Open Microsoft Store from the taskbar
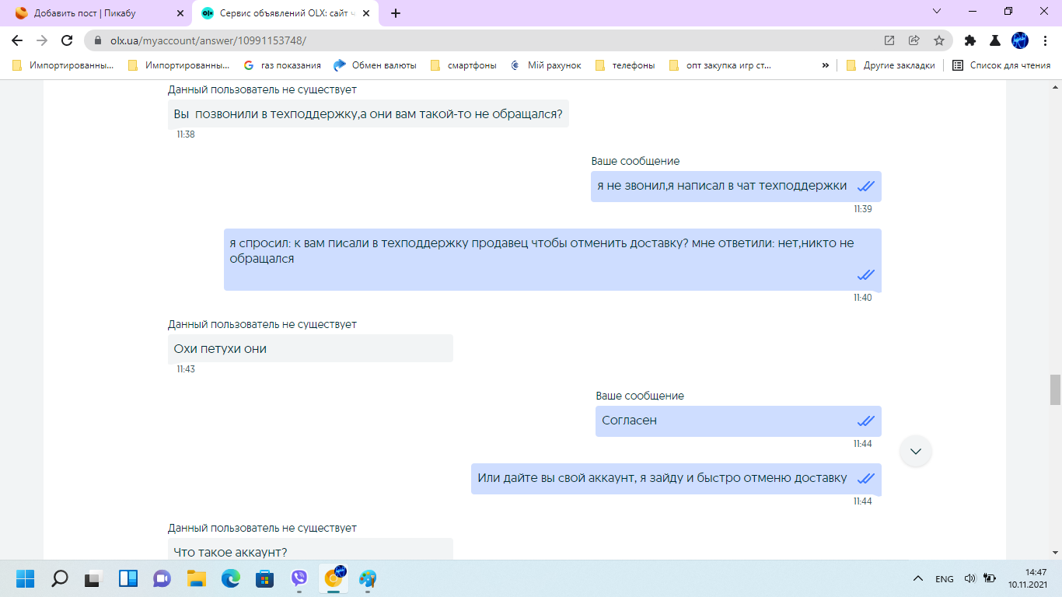The image size is (1062, 597). pyautogui.click(x=265, y=578)
